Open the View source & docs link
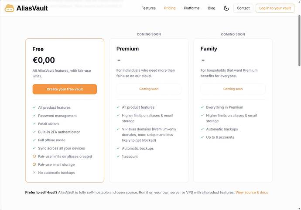The height and width of the screenshot is (210, 301). pos(252,193)
